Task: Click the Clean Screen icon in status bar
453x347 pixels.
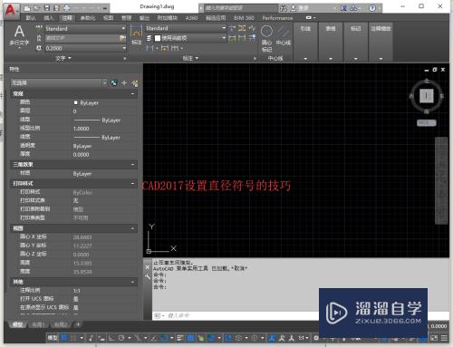Action: (434, 338)
